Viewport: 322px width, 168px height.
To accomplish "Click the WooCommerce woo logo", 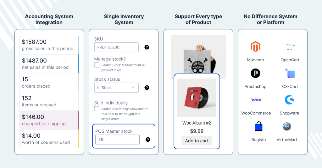I will [256, 100].
